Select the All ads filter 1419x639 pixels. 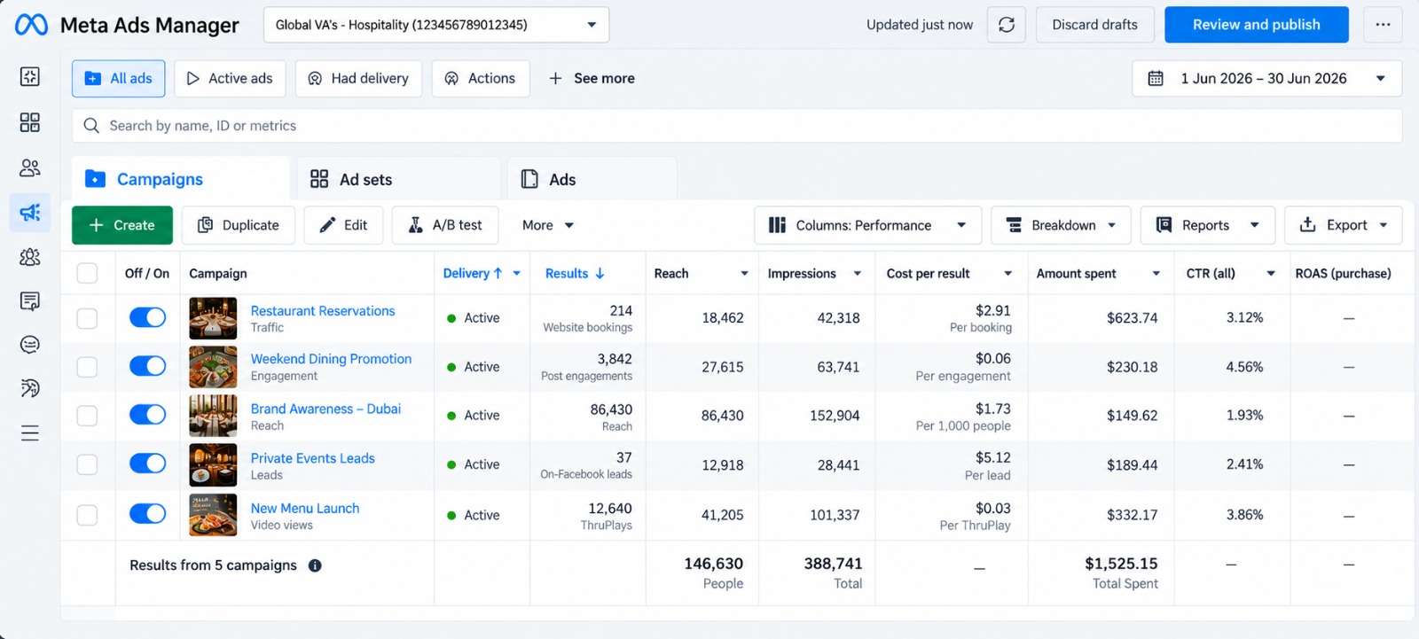tap(119, 79)
